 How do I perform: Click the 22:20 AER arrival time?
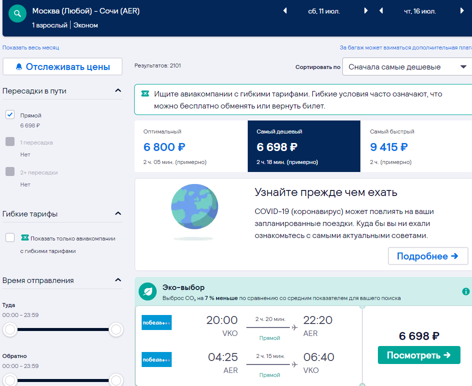317,320
